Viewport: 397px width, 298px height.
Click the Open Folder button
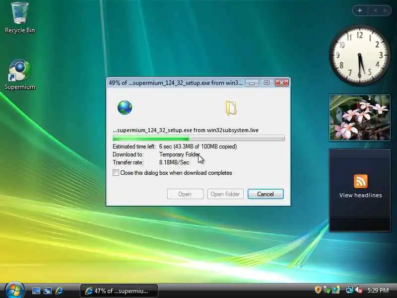click(225, 194)
